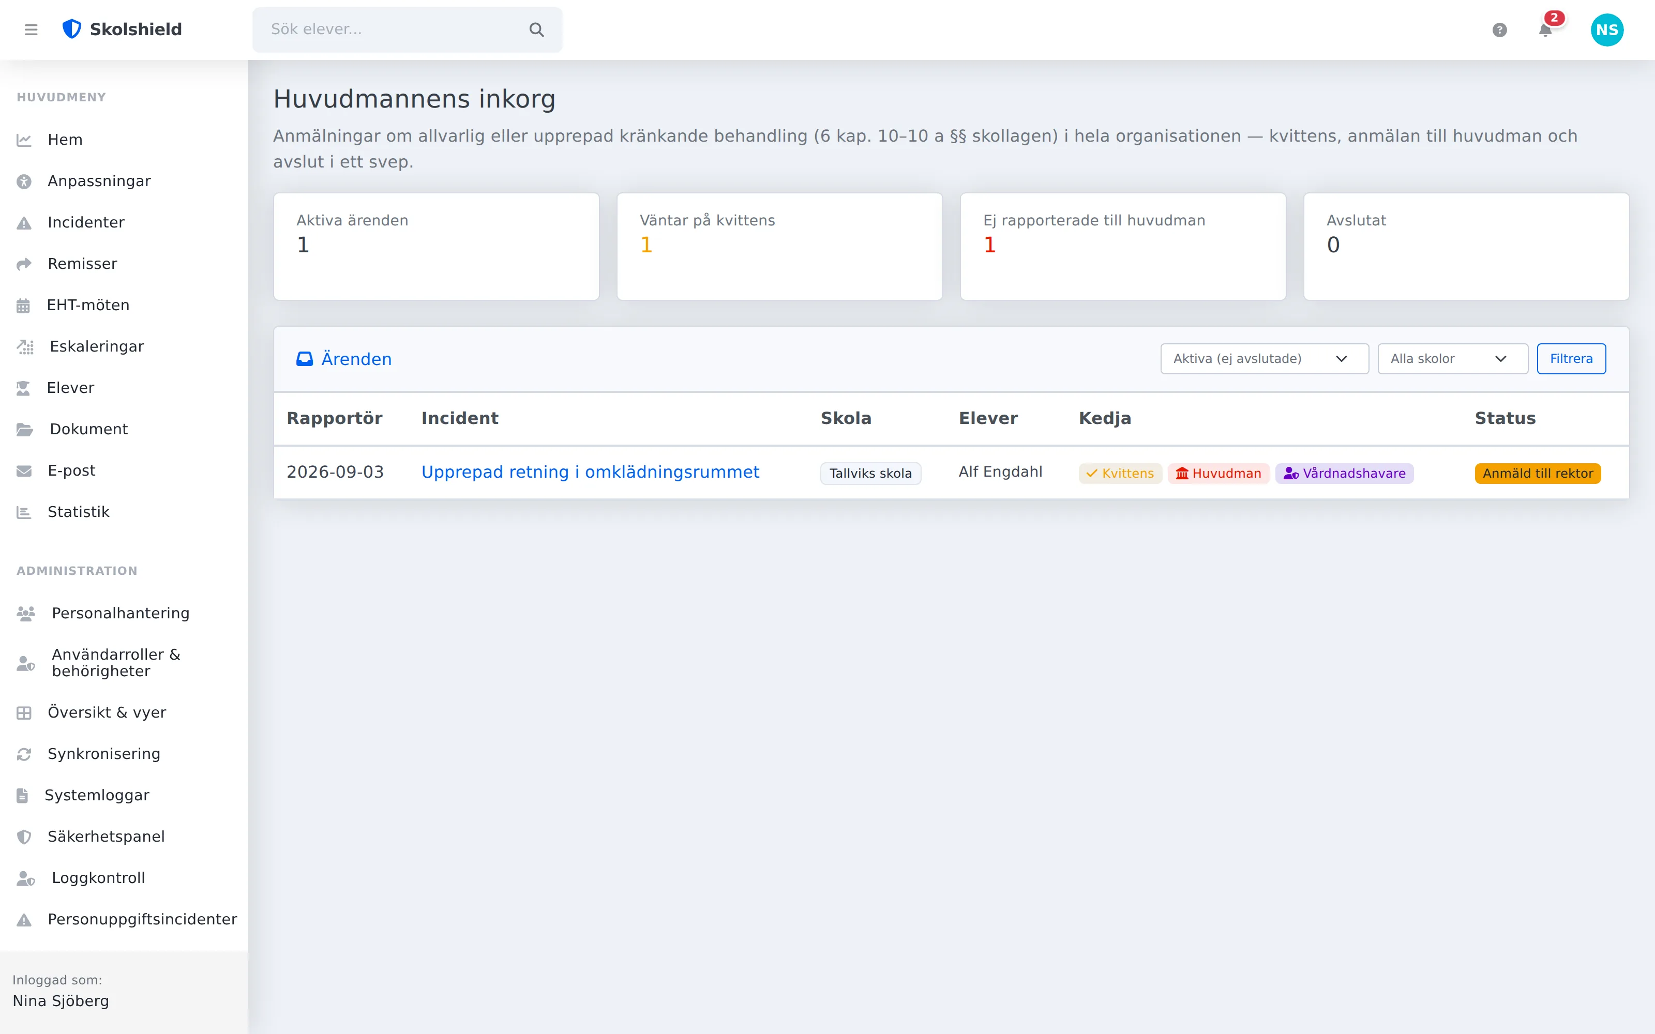The width and height of the screenshot is (1655, 1034).
Task: Click the Personuppgiftsincidenter warning icon
Action: point(24,920)
